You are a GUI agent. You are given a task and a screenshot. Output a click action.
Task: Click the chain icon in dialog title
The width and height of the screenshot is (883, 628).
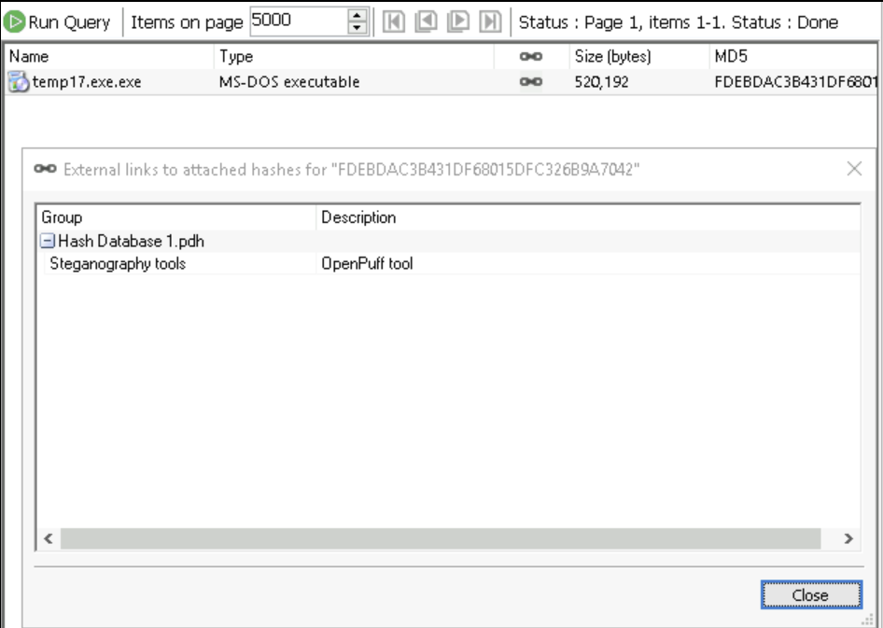coord(45,169)
